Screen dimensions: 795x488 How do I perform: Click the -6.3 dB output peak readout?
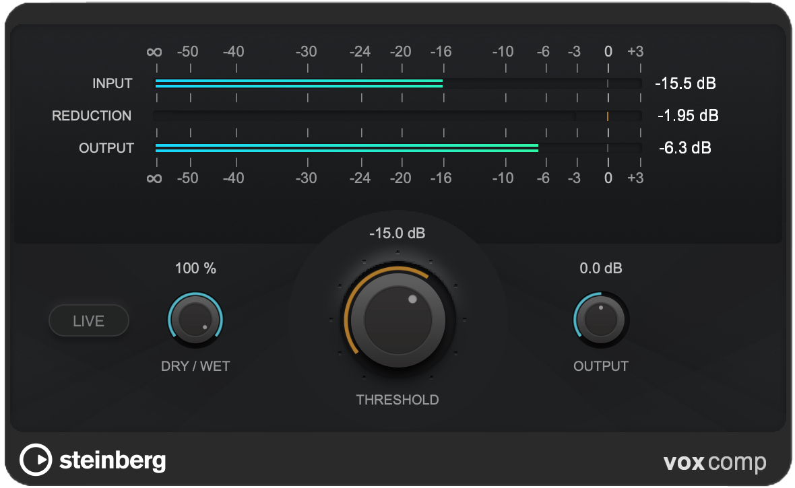tap(685, 147)
